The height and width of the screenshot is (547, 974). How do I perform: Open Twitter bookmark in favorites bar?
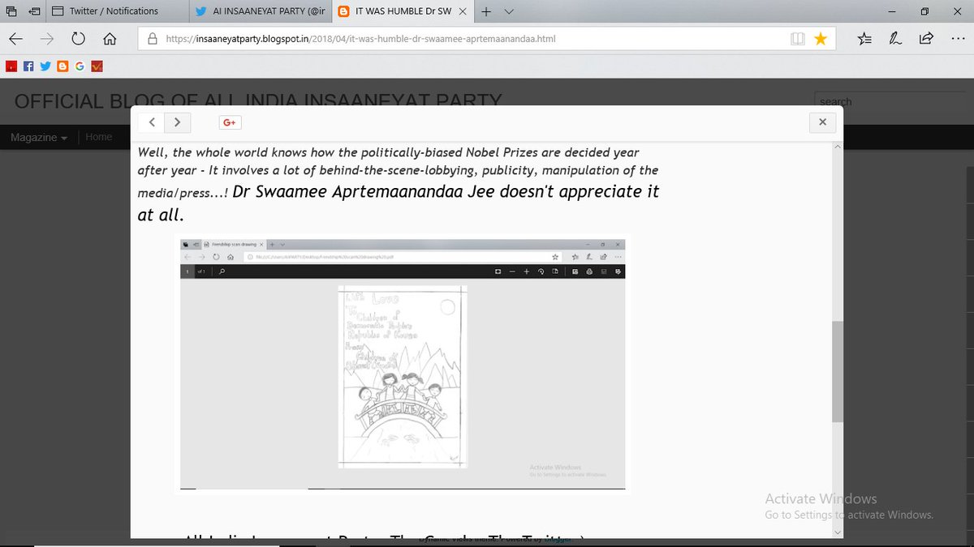coord(45,66)
